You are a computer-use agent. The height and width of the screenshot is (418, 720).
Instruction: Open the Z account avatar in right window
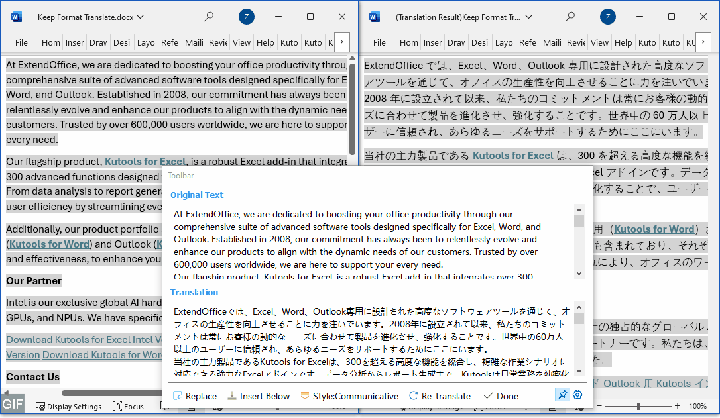click(x=608, y=17)
